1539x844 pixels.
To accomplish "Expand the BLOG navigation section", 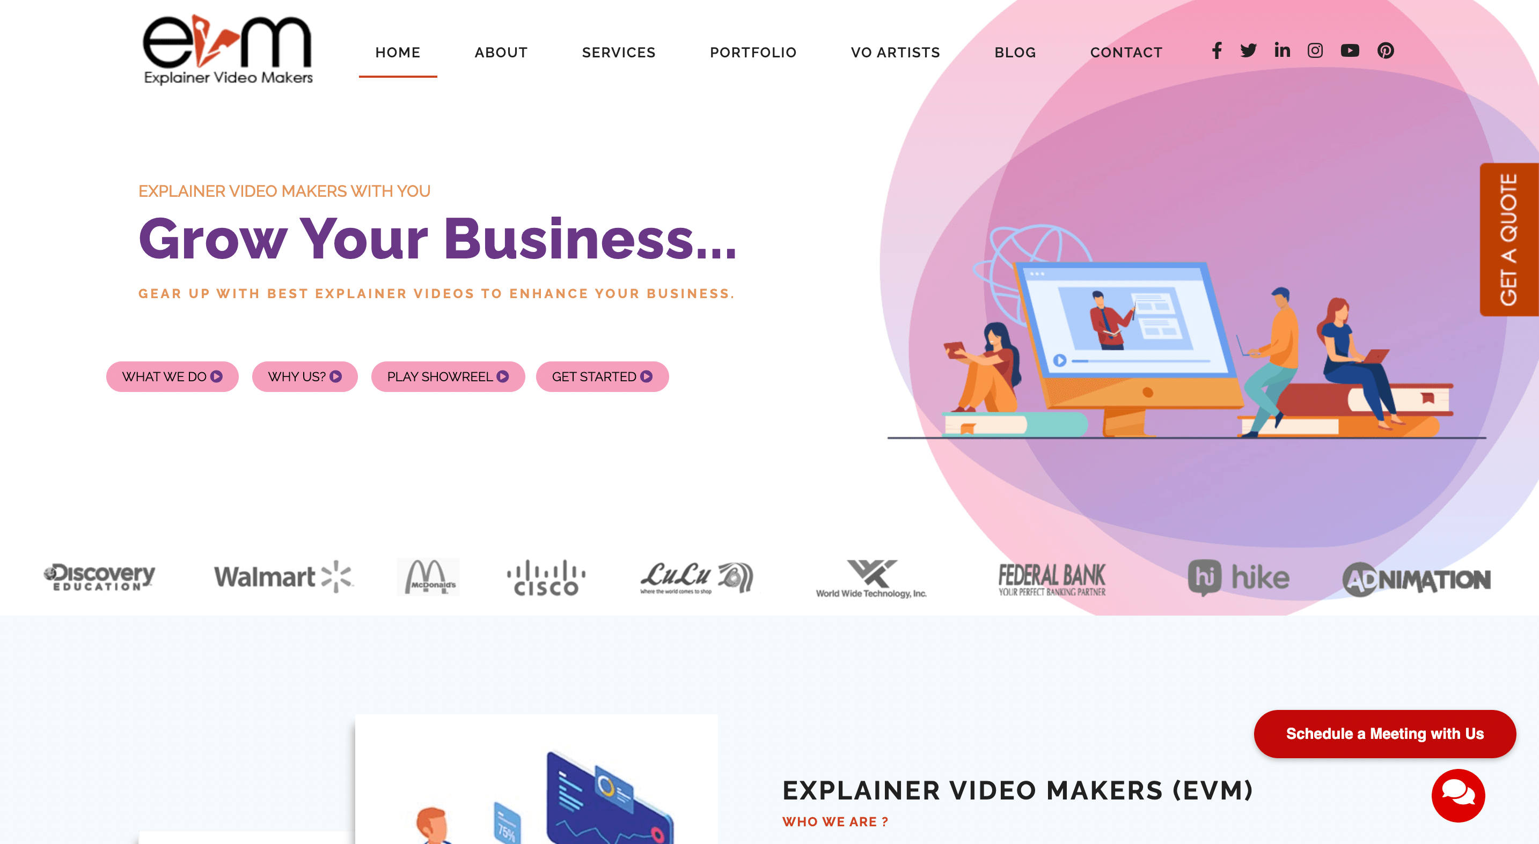I will (1015, 52).
